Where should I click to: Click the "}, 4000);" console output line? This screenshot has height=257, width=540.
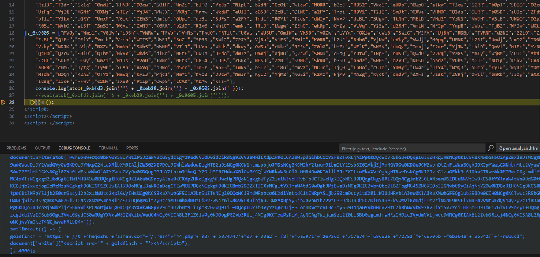(22, 251)
